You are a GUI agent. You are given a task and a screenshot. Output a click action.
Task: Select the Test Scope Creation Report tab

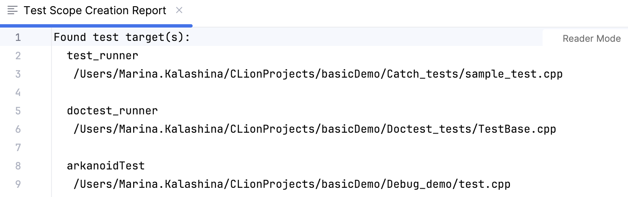coord(95,11)
